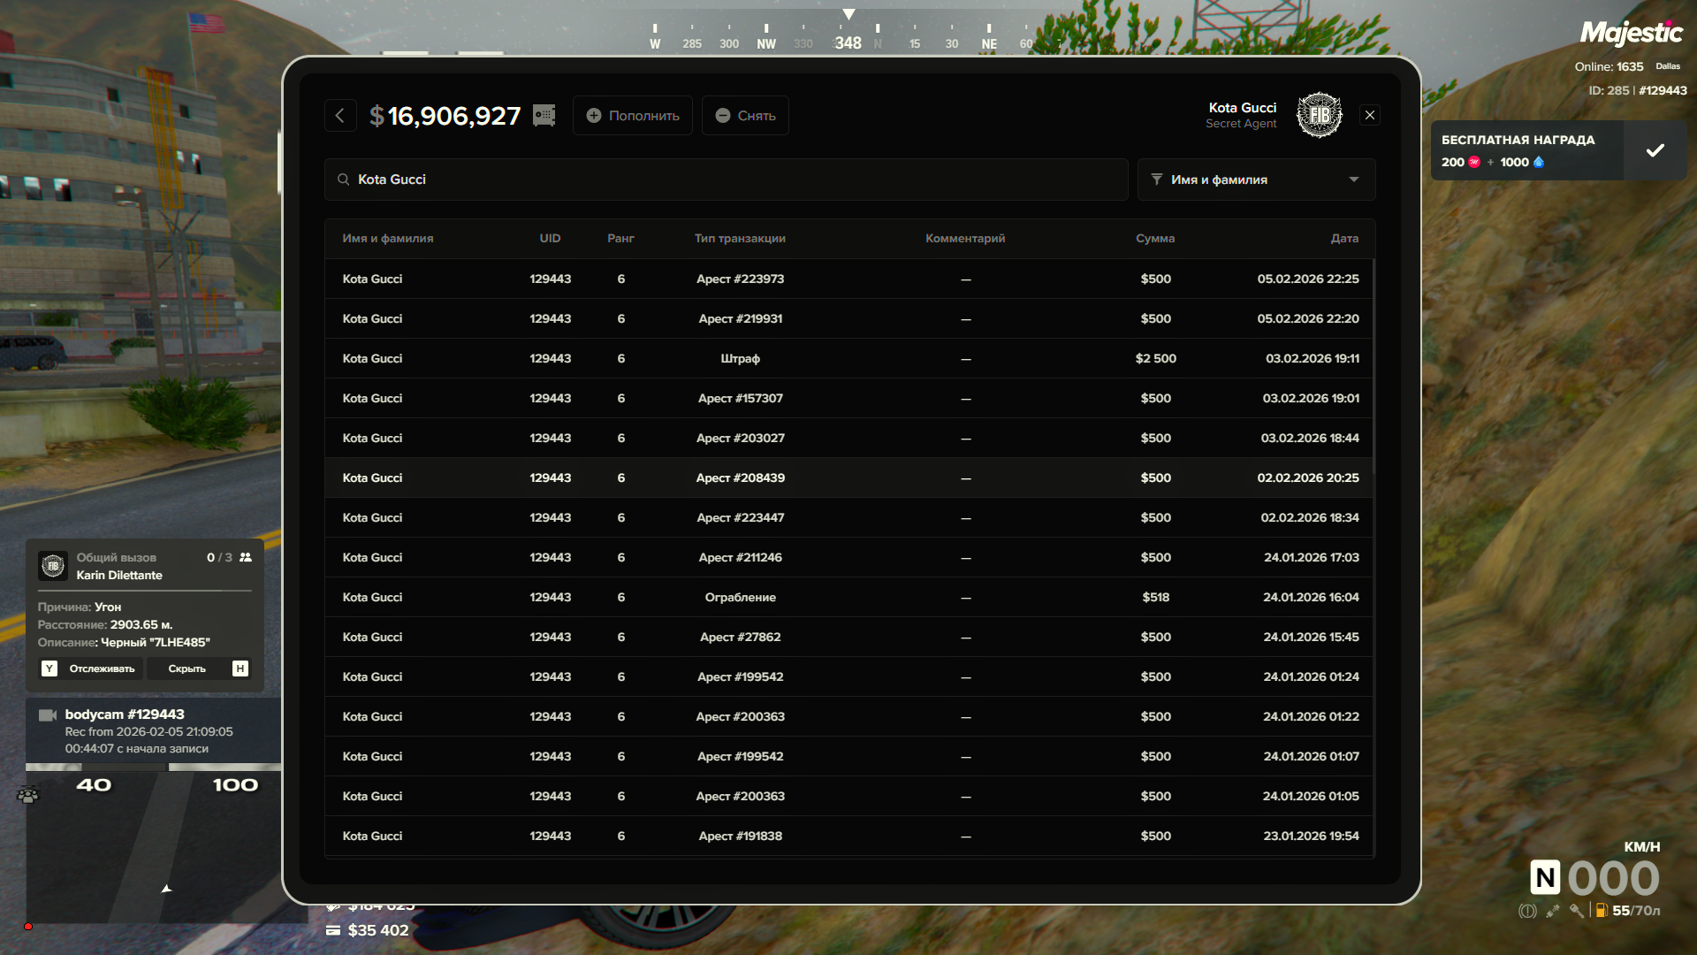The width and height of the screenshot is (1697, 955).
Task: Sort by the Дата column header
Action: tap(1344, 239)
